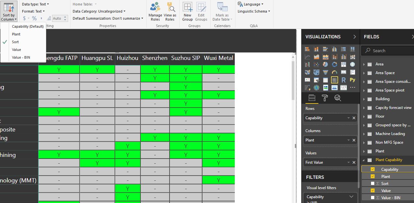Open the Default Summarization dropdown
The image size is (414, 203).
(x=108, y=18)
